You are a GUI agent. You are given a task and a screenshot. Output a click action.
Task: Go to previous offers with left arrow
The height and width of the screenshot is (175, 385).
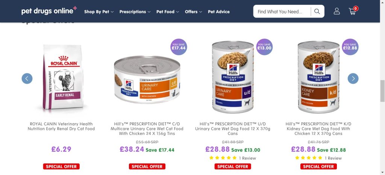tap(27, 79)
